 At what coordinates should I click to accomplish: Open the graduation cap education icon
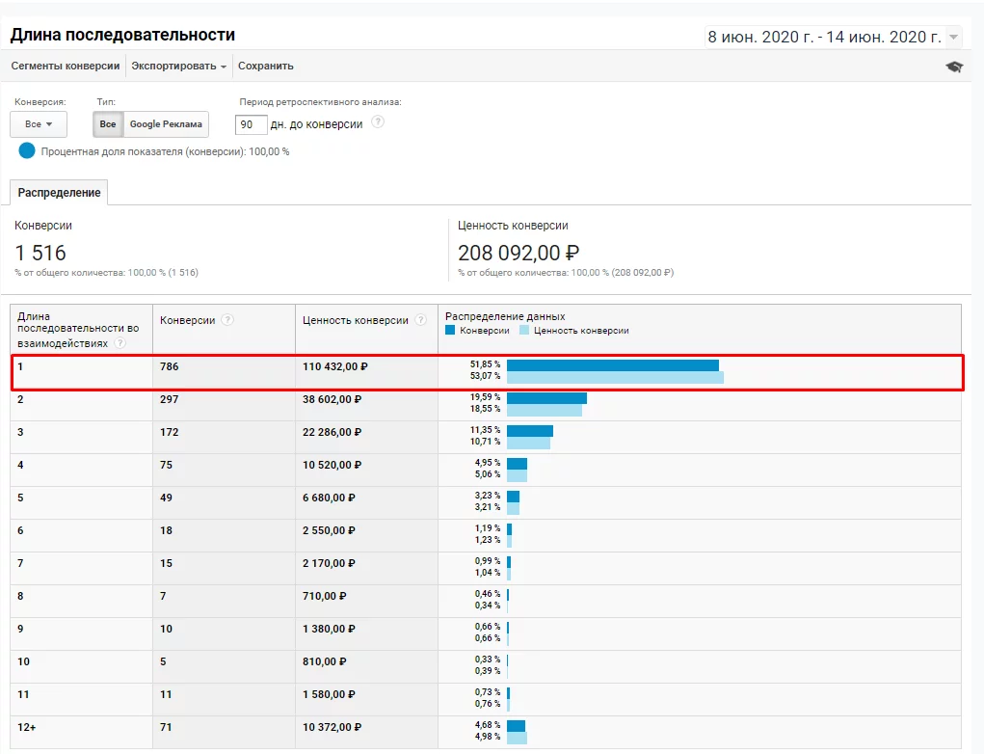954,67
